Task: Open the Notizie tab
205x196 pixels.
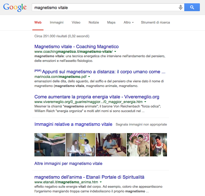Action: [x=94, y=23]
